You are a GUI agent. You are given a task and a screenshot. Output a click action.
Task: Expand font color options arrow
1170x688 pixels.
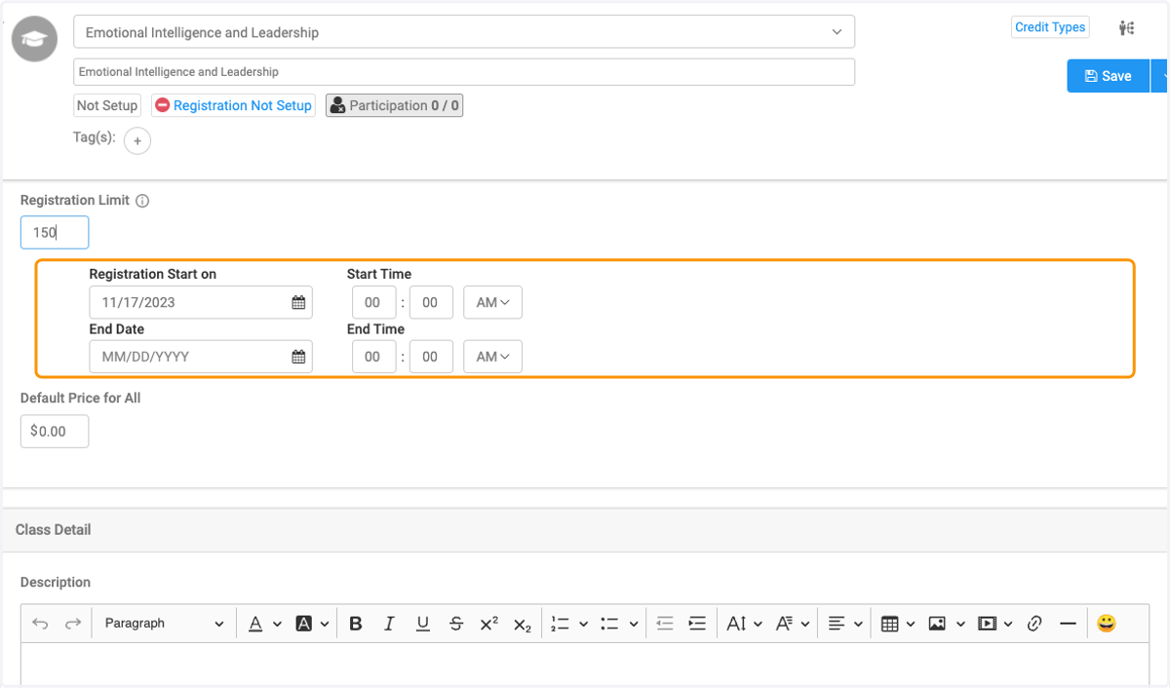click(277, 624)
